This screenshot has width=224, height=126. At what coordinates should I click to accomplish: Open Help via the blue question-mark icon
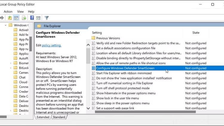tap(32, 18)
